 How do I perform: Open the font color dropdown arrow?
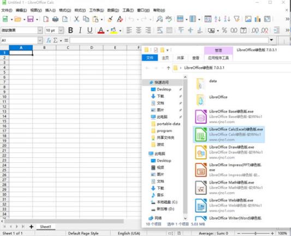point(108,31)
